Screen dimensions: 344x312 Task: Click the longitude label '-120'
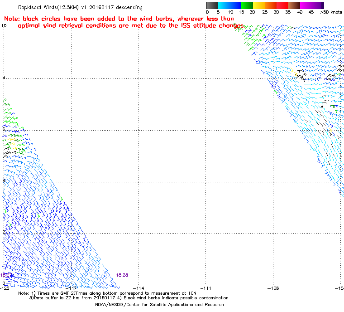5,288
